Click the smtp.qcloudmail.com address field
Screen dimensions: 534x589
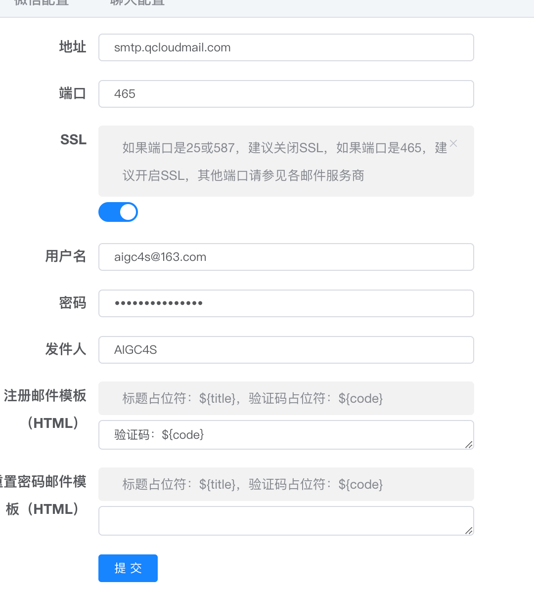(x=286, y=47)
